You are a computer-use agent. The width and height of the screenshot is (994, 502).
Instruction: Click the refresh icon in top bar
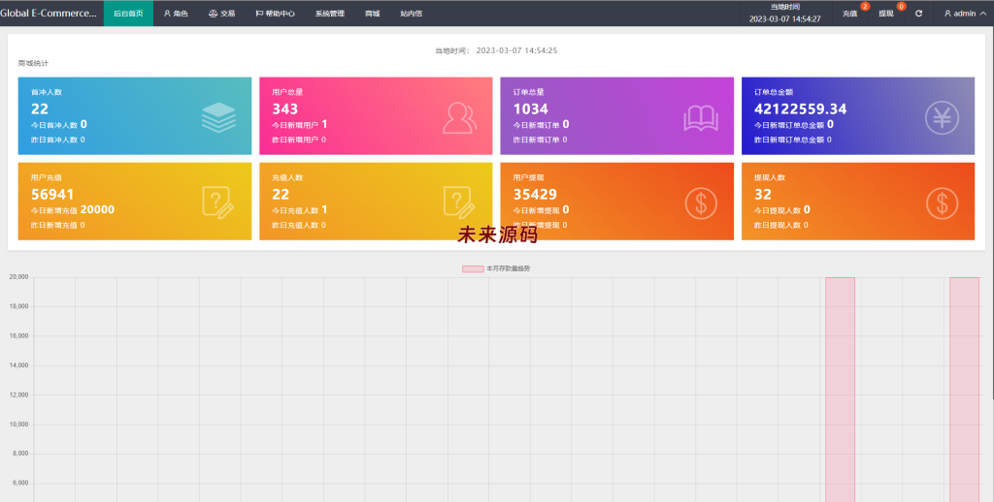(x=918, y=14)
